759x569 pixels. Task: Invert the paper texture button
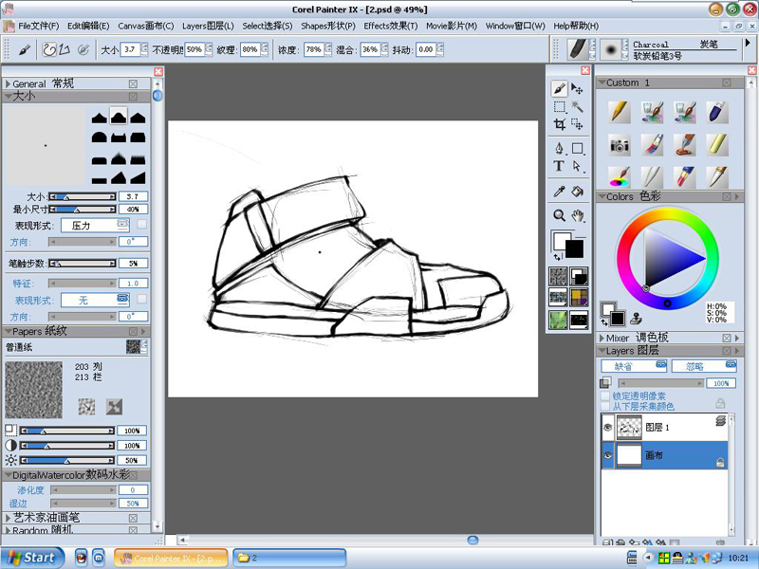pos(114,407)
